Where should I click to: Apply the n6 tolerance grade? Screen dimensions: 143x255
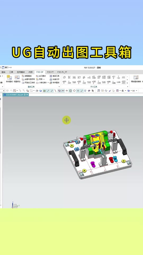pos(89,77)
